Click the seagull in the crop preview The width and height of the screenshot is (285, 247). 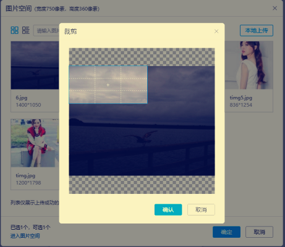(x=142, y=137)
